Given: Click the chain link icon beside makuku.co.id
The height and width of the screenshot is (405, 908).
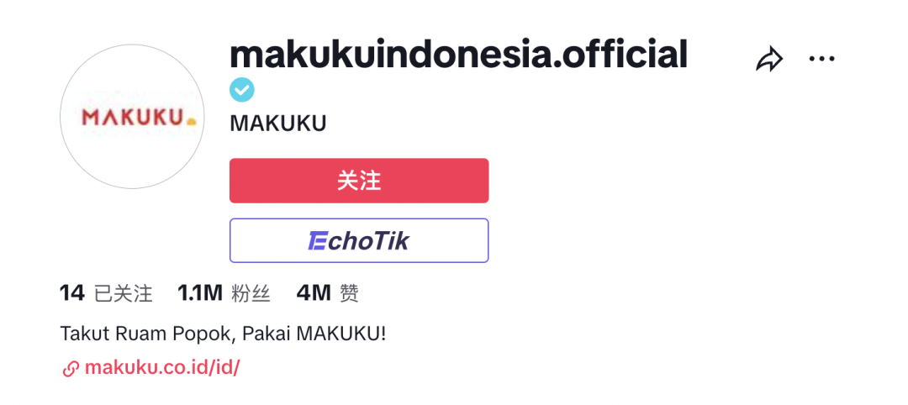Looking at the screenshot, I should 70,369.
